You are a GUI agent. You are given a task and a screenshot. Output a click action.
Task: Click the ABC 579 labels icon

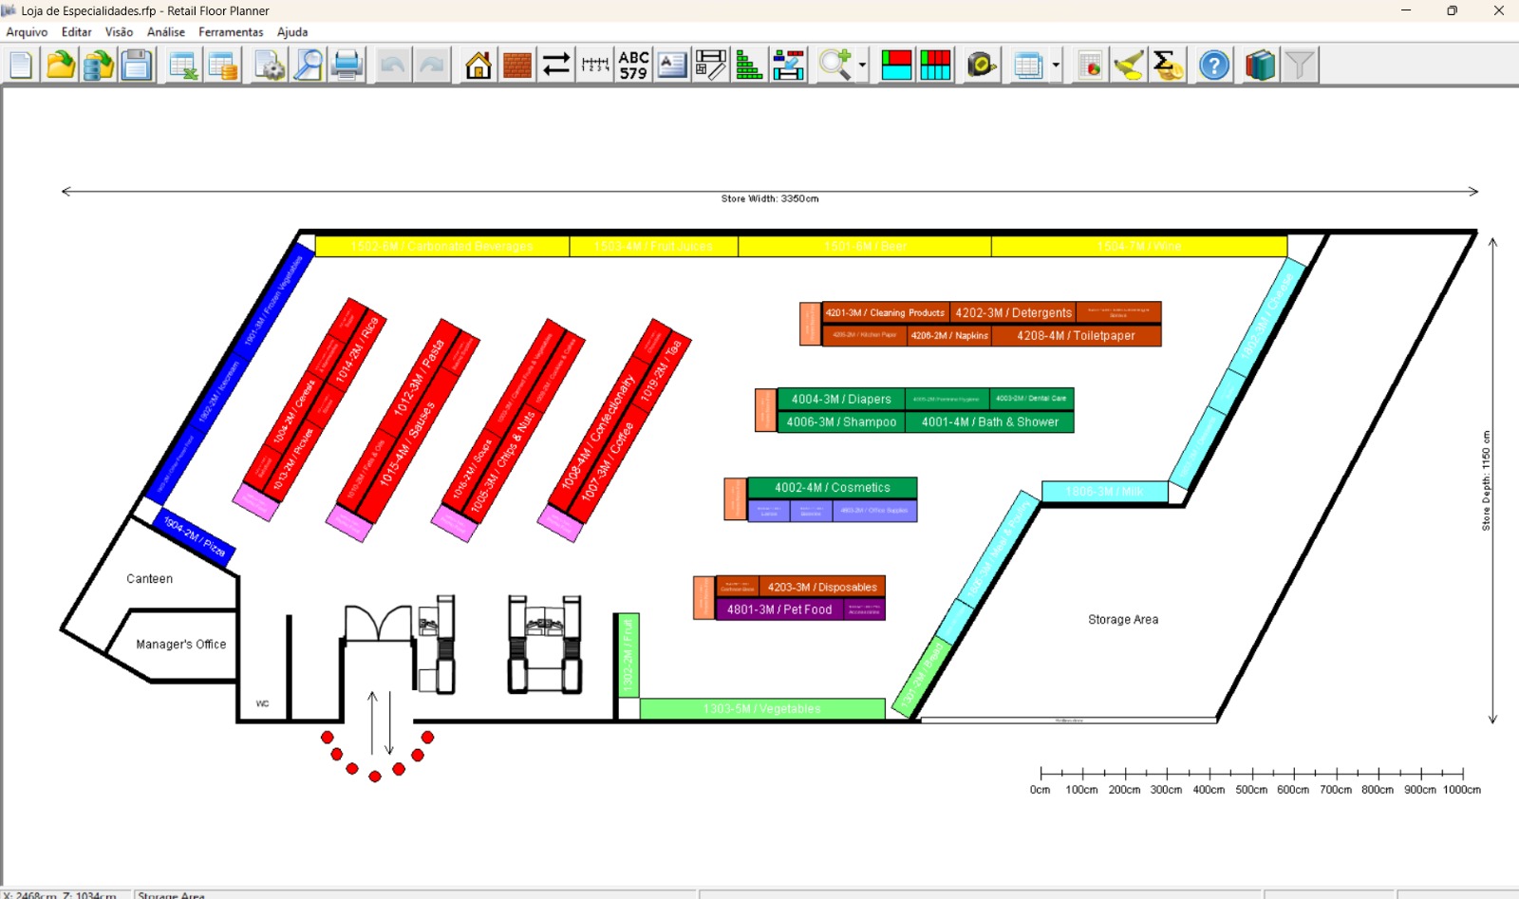[634, 66]
